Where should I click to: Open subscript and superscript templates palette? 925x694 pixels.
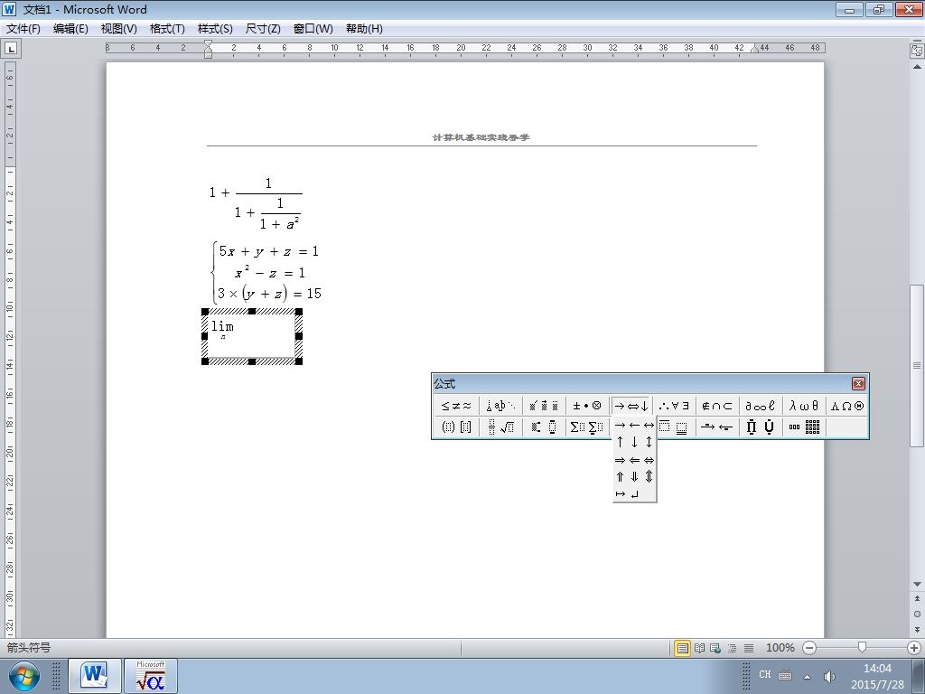(x=544, y=427)
